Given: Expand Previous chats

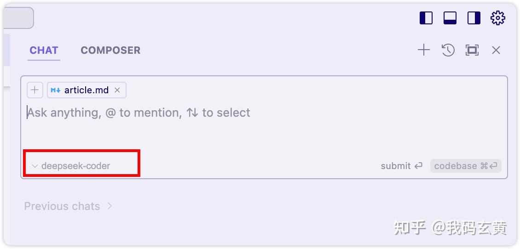Looking at the screenshot, I should click(68, 206).
